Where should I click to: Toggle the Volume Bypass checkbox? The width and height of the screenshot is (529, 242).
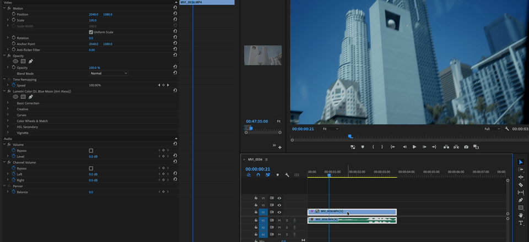91,151
